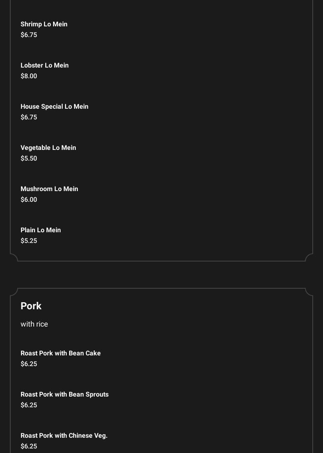Click the price below House Special Lo Mein

click(29, 117)
